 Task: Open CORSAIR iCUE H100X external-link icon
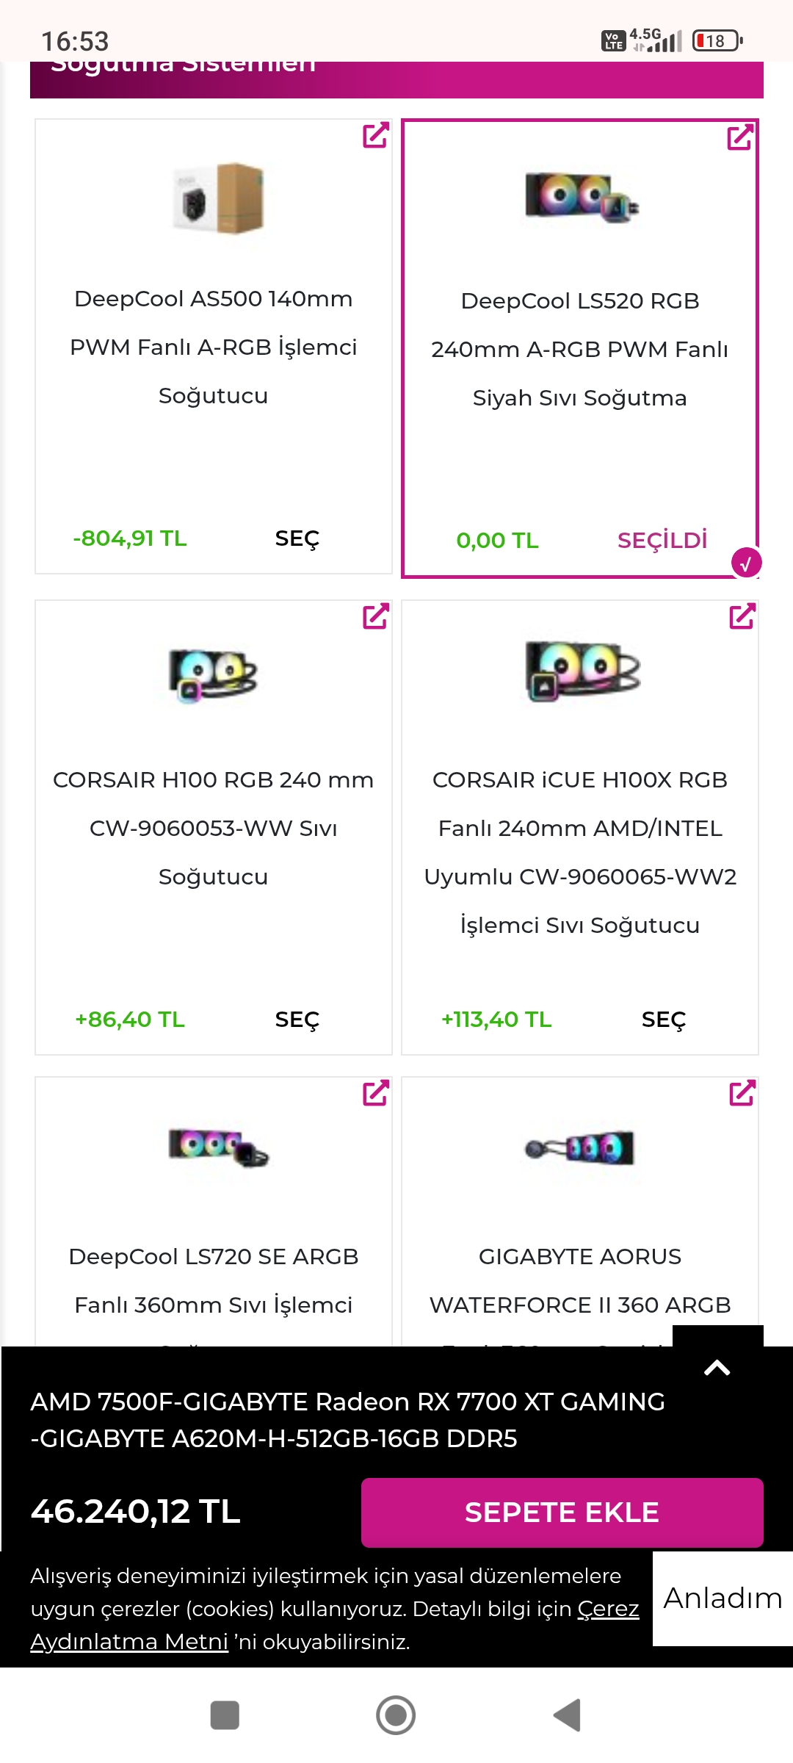point(742,616)
